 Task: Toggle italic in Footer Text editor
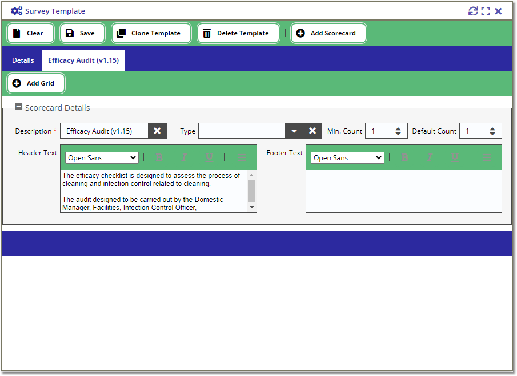(x=430, y=158)
